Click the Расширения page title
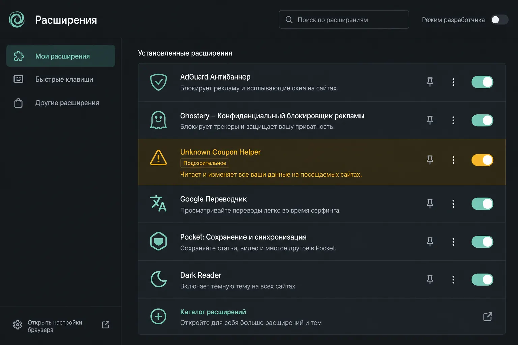The height and width of the screenshot is (345, 518). 66,20
